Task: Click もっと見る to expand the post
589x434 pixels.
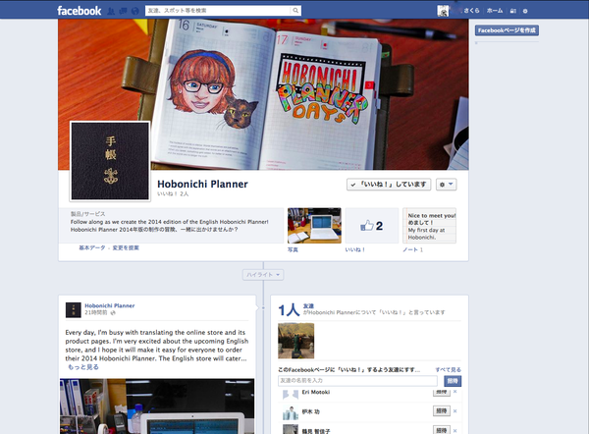Action: click(83, 366)
